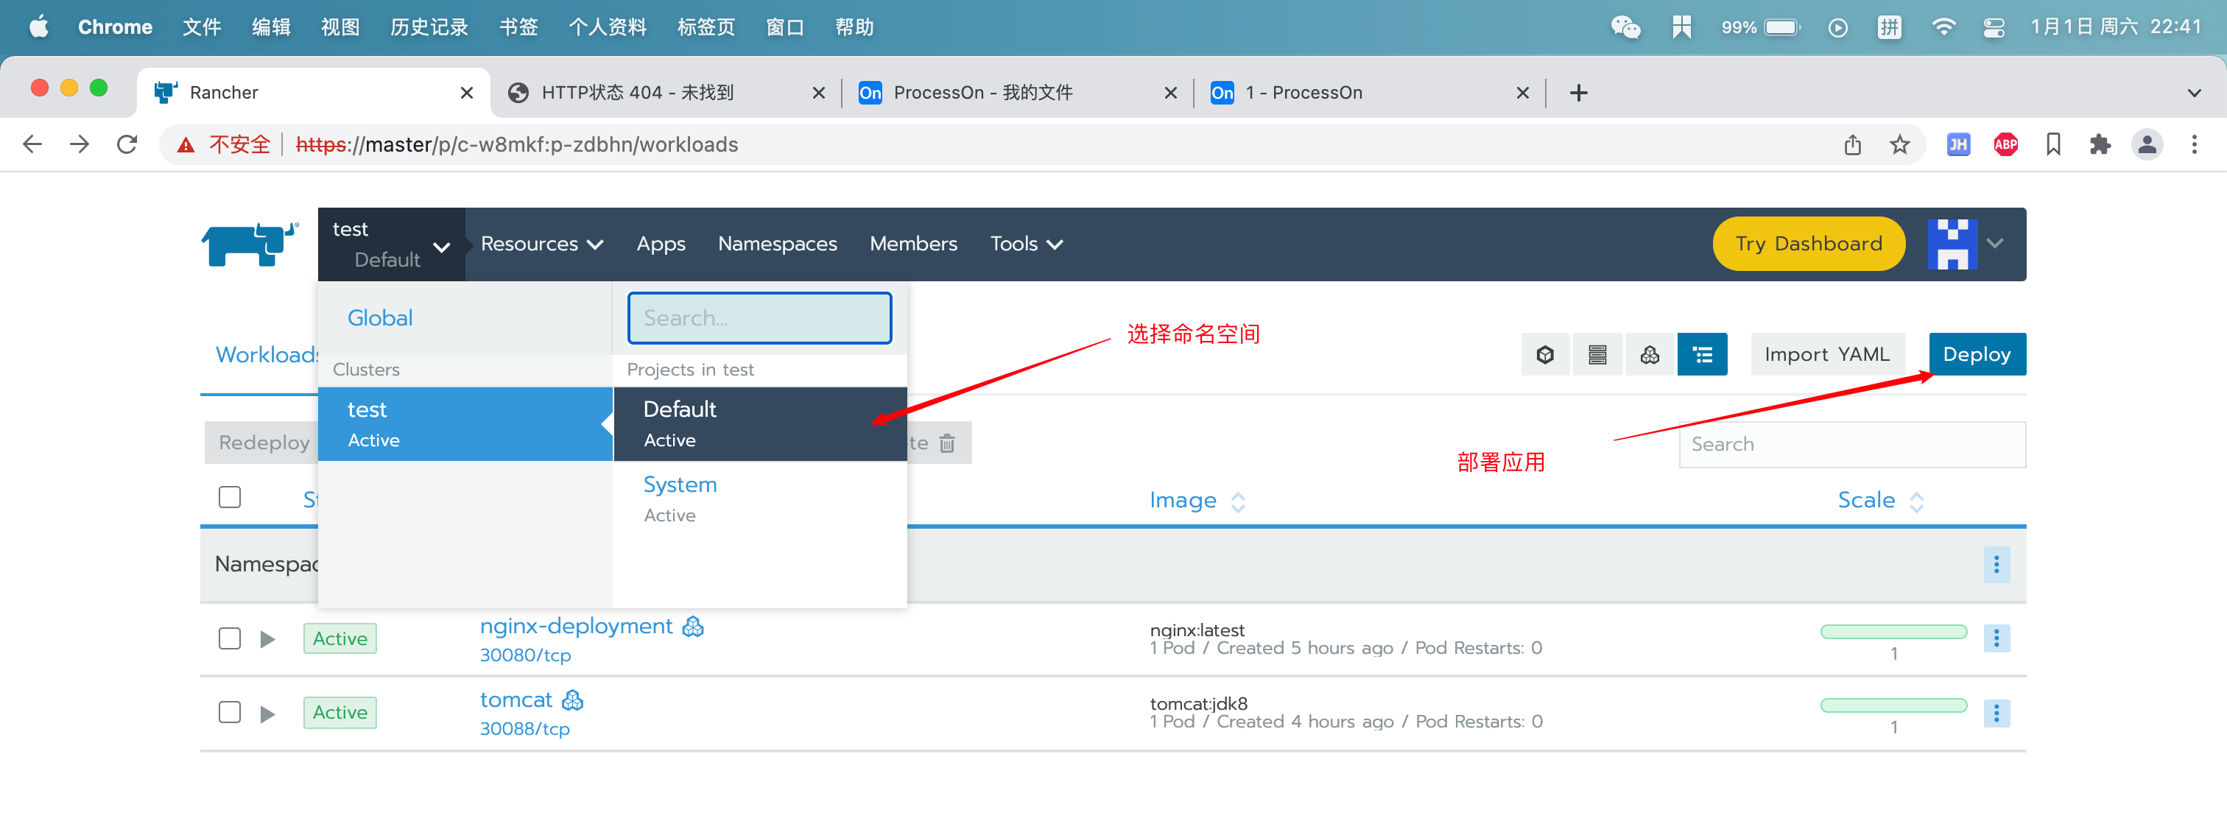Open the nginx-deployment workload link
Screen dimensions: 2227x835
[576, 627]
